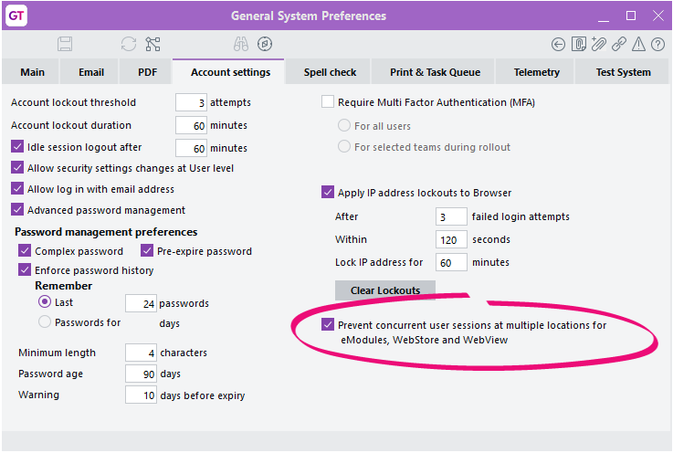Viewport: 673px width, 453px height.
Task: Click the Password age days field
Action: (x=142, y=374)
